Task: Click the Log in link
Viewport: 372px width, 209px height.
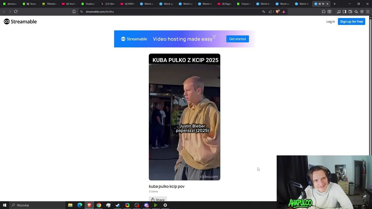Action: tap(330, 21)
